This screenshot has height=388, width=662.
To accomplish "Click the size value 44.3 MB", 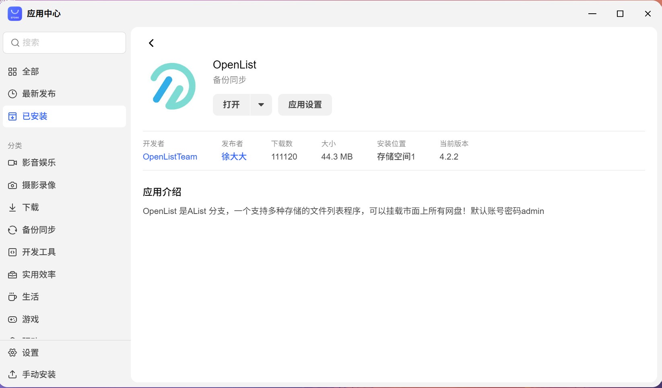I will pos(337,157).
